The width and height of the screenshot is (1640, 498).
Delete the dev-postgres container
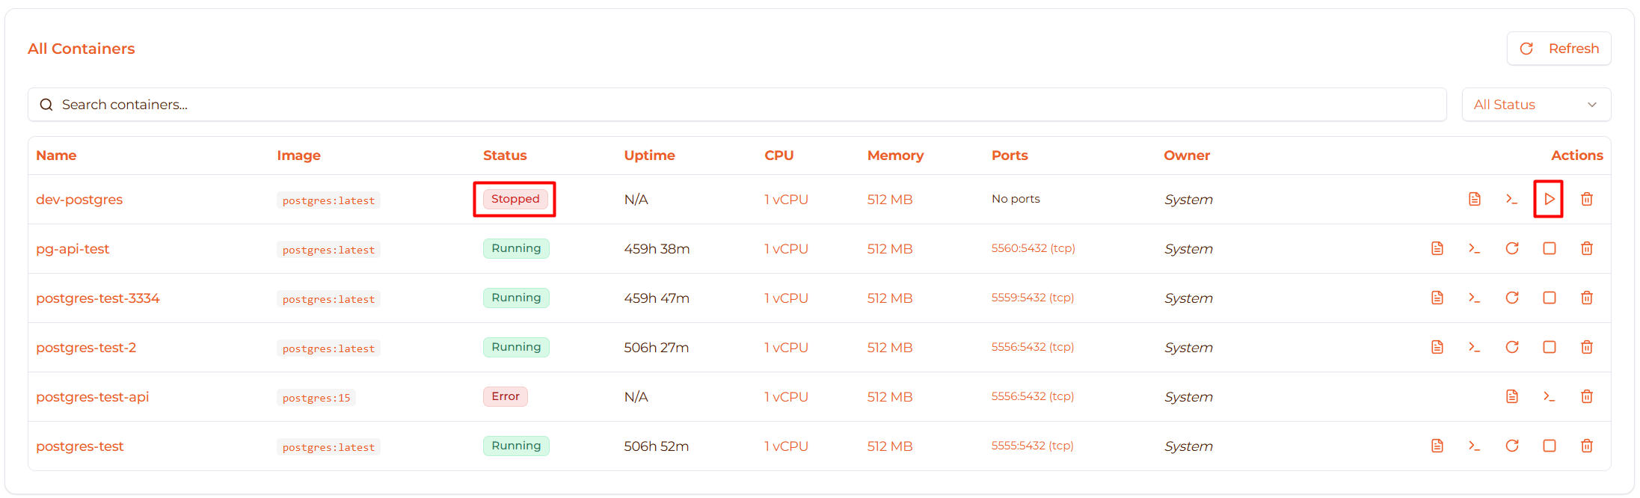(x=1586, y=199)
